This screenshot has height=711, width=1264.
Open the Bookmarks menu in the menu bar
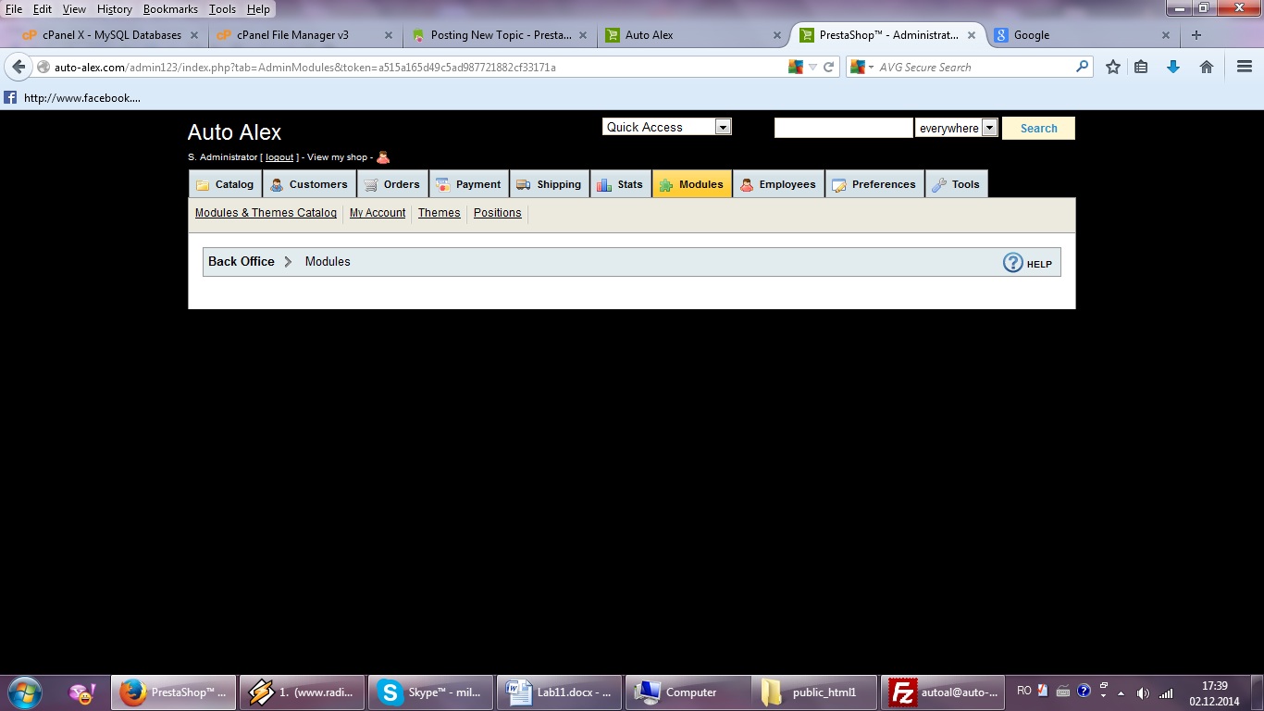coord(170,9)
